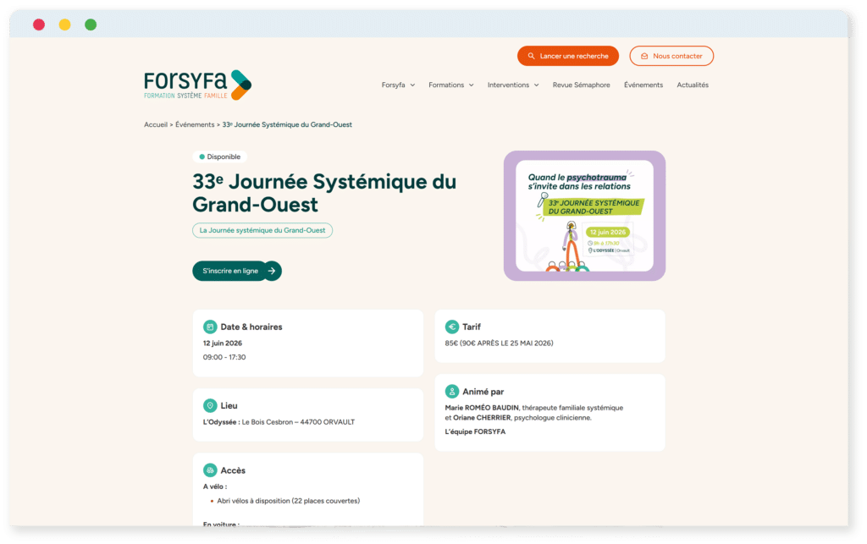The height and width of the screenshot is (544, 867).
Task: Click the person icon beside Animé par
Action: pos(452,392)
